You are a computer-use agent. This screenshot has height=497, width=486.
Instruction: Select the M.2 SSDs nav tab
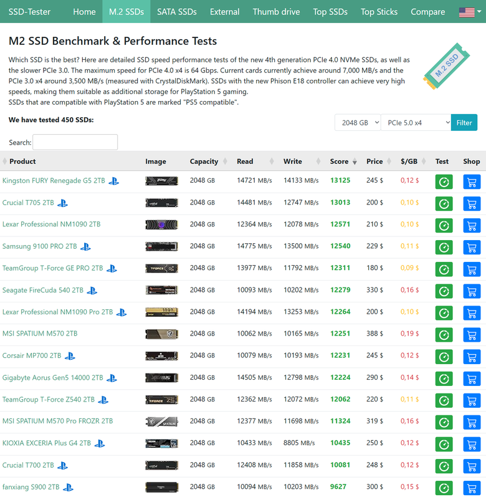click(x=126, y=12)
